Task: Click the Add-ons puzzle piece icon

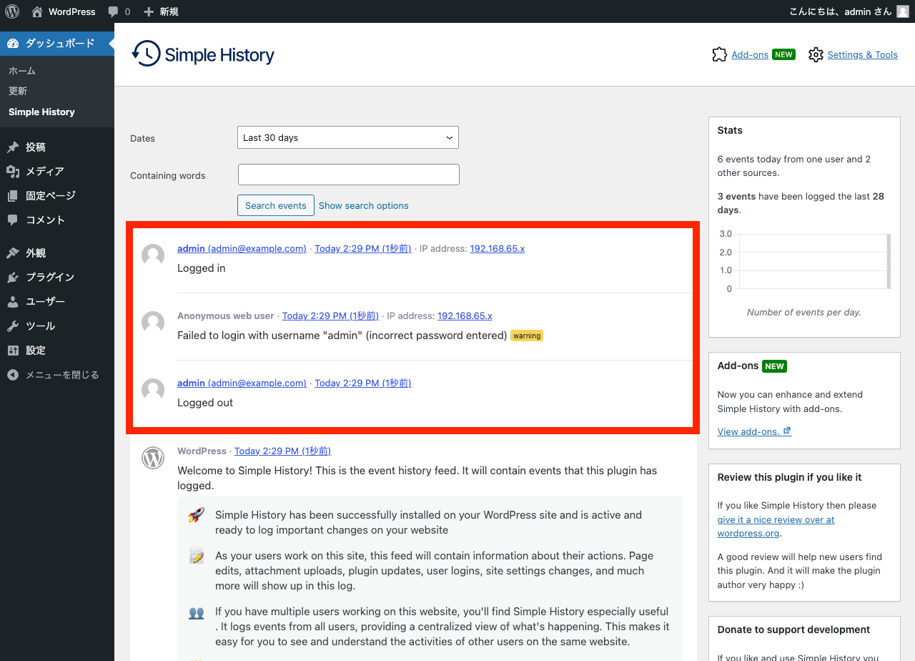Action: coord(720,54)
